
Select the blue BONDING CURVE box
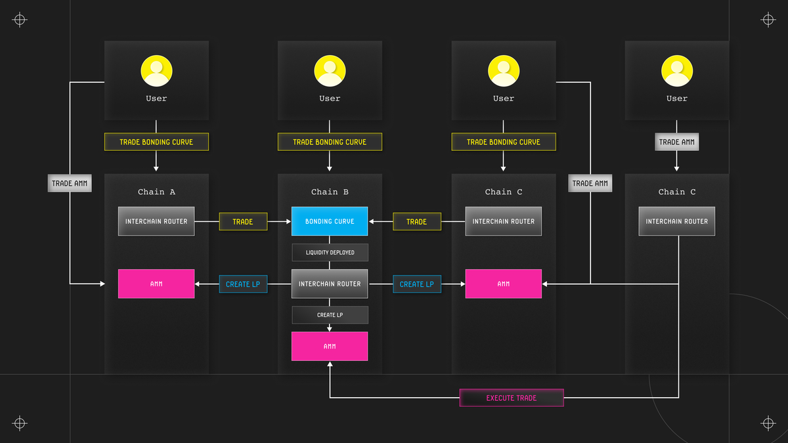(330, 221)
